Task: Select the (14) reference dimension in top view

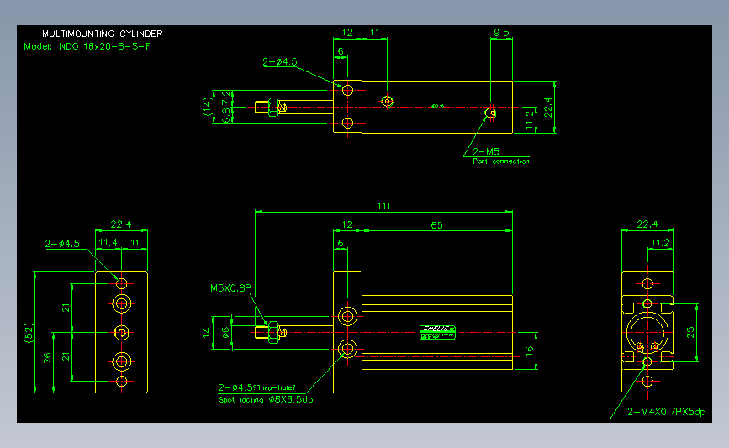Action: tap(208, 107)
